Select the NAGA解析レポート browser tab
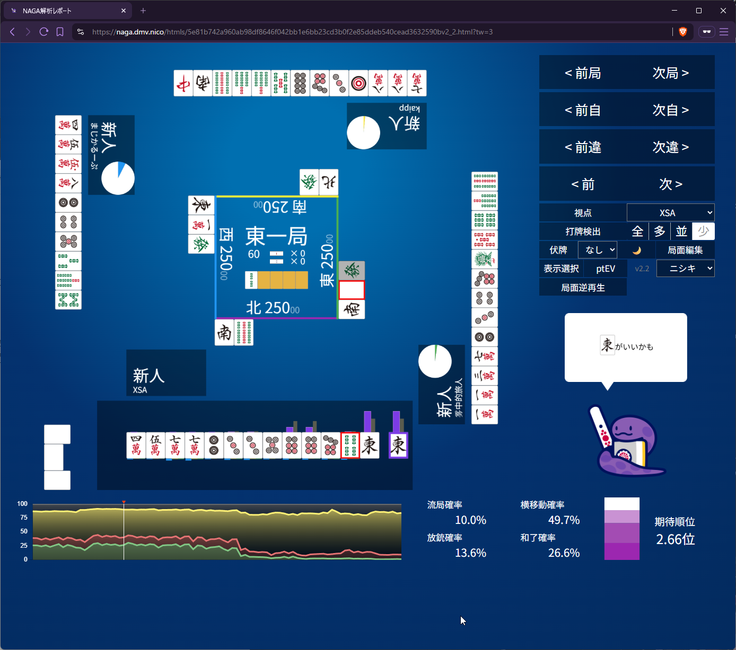The width and height of the screenshot is (736, 650). (66, 11)
